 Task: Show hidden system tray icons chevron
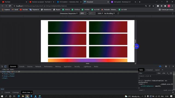tap(142, 96)
